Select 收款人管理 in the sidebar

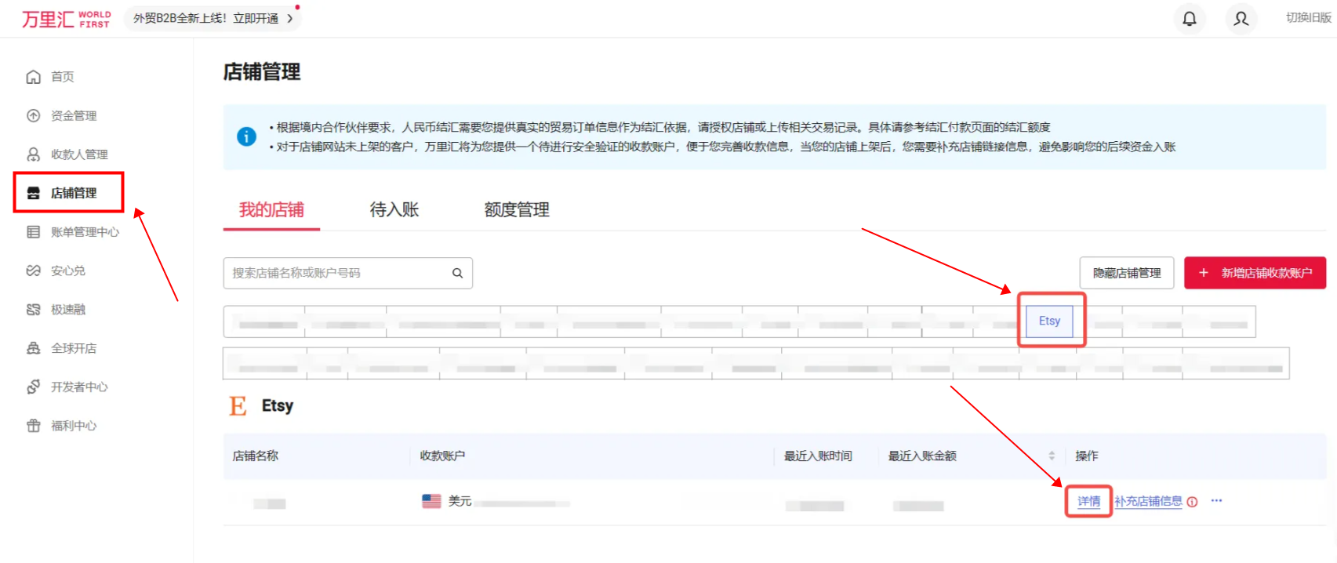click(x=78, y=154)
